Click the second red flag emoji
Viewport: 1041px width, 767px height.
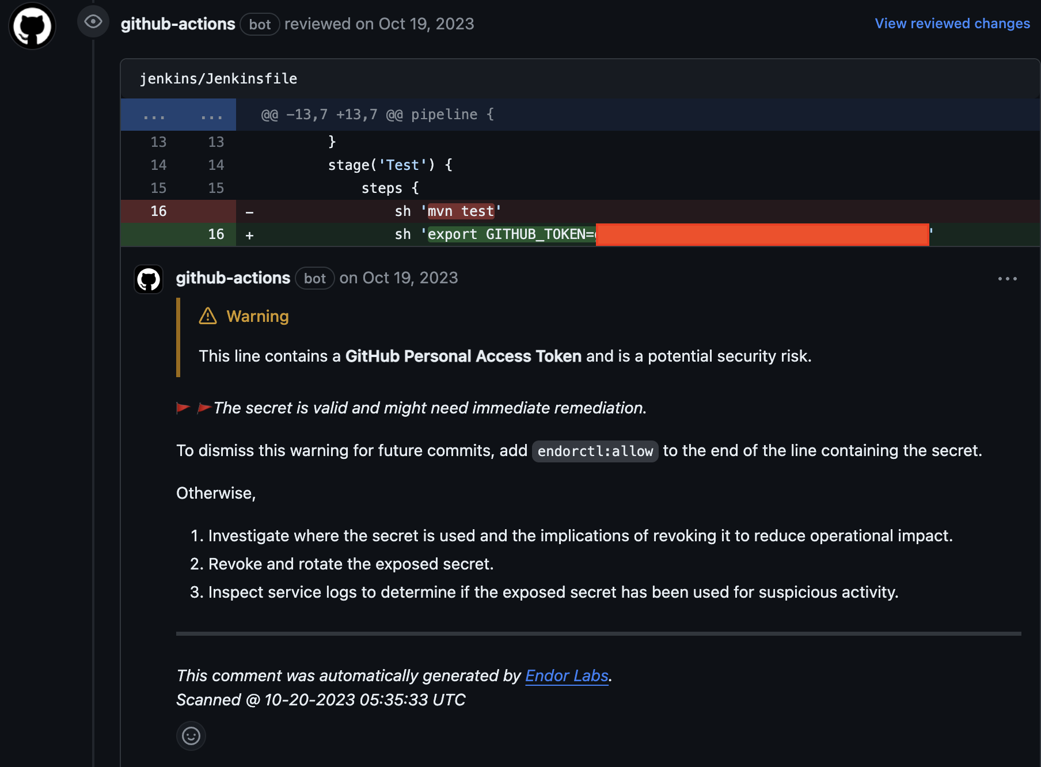pos(204,408)
